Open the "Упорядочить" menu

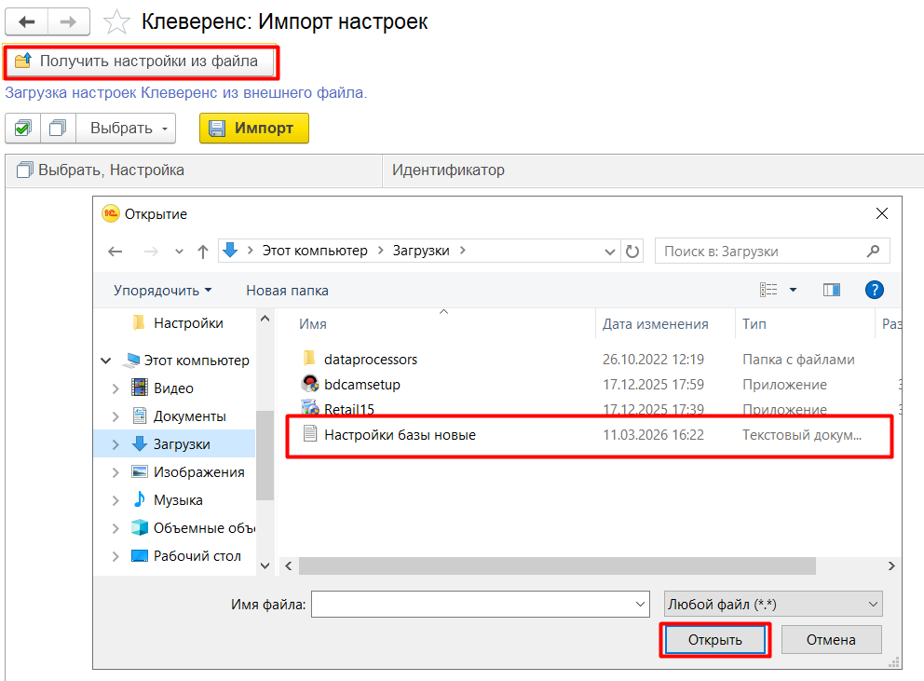tap(163, 291)
